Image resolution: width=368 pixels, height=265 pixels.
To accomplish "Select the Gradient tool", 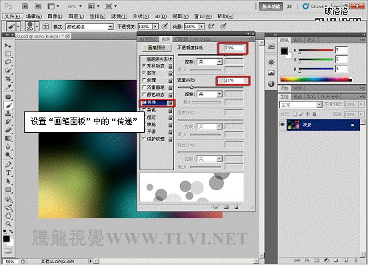I will (x=8, y=138).
